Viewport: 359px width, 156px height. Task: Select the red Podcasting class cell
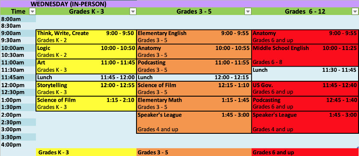pos(305,103)
